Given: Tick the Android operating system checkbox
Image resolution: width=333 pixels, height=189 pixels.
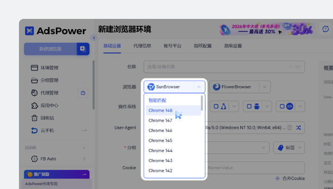Looking at the screenshot, I should (249, 106).
